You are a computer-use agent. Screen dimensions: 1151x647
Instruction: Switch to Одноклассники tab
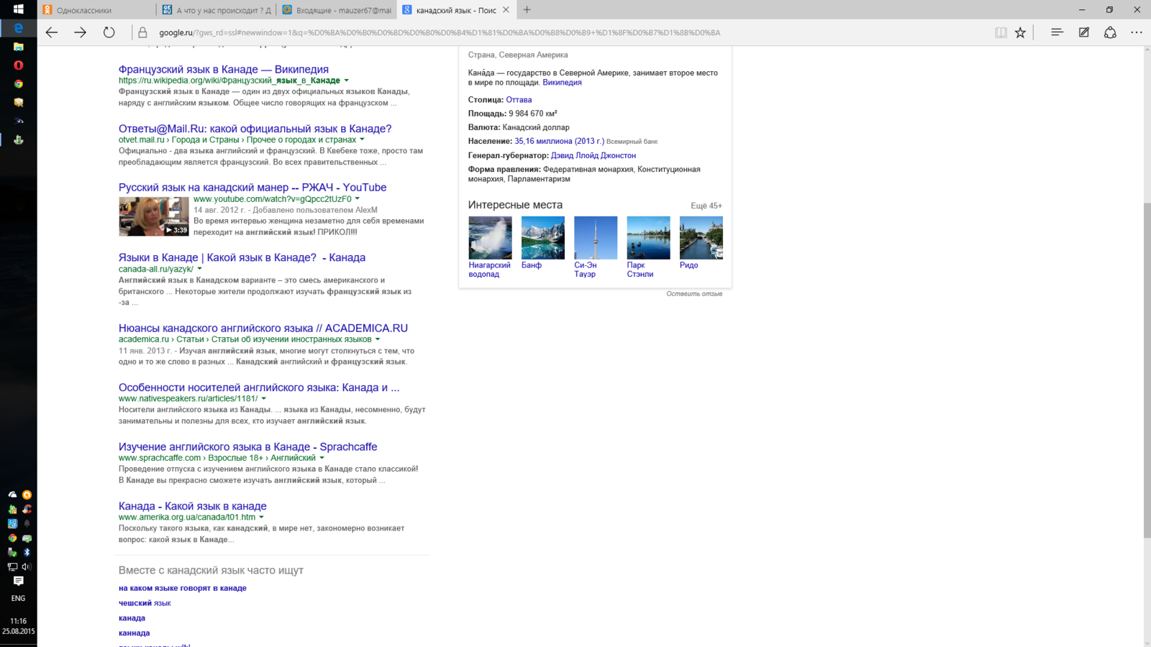96,10
